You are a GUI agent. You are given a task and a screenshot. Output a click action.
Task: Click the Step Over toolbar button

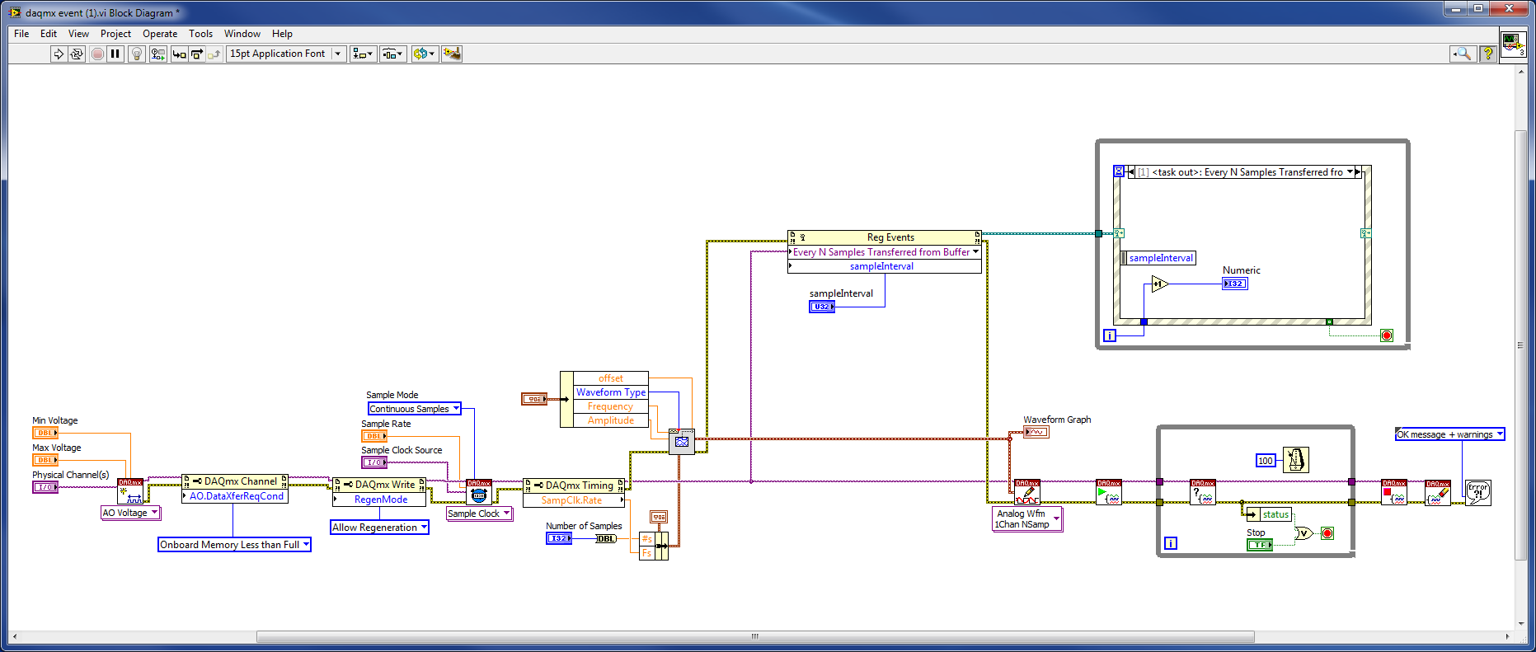(197, 54)
